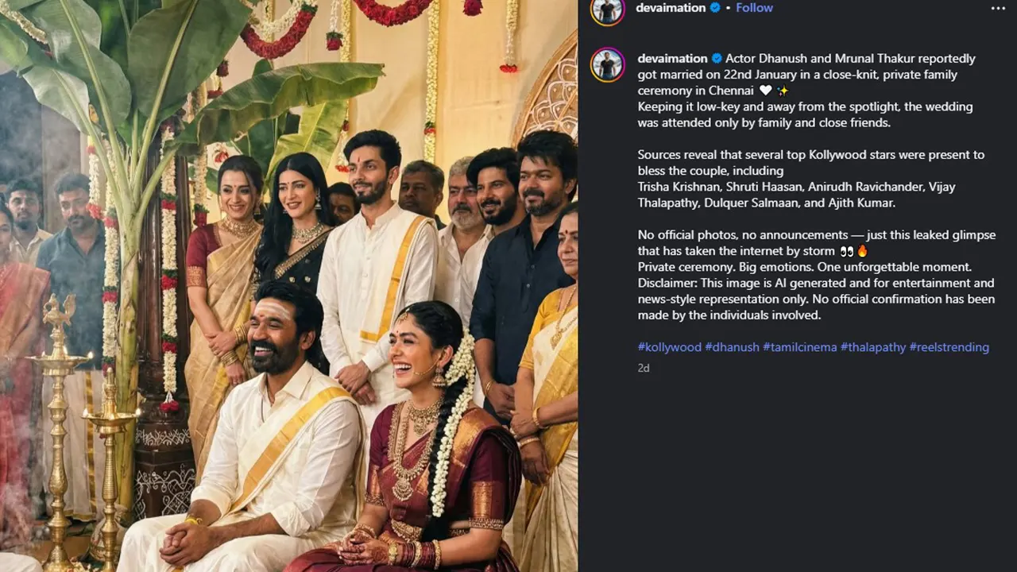
Task: Click the wedding post photo
Action: tap(289, 286)
